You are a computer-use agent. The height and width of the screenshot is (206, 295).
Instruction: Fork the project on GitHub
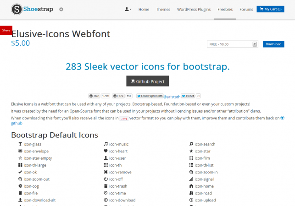(118, 96)
